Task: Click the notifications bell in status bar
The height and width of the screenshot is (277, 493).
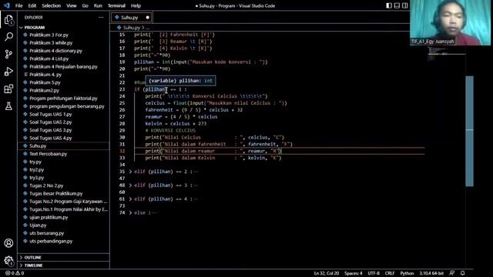Action: point(462,273)
